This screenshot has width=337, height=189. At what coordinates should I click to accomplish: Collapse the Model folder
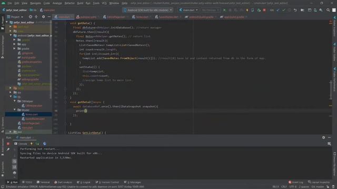14,110
